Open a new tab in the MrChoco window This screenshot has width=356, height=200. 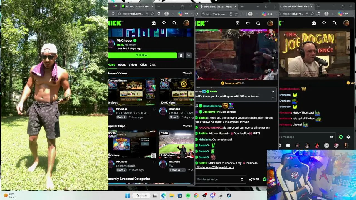click(x=159, y=6)
